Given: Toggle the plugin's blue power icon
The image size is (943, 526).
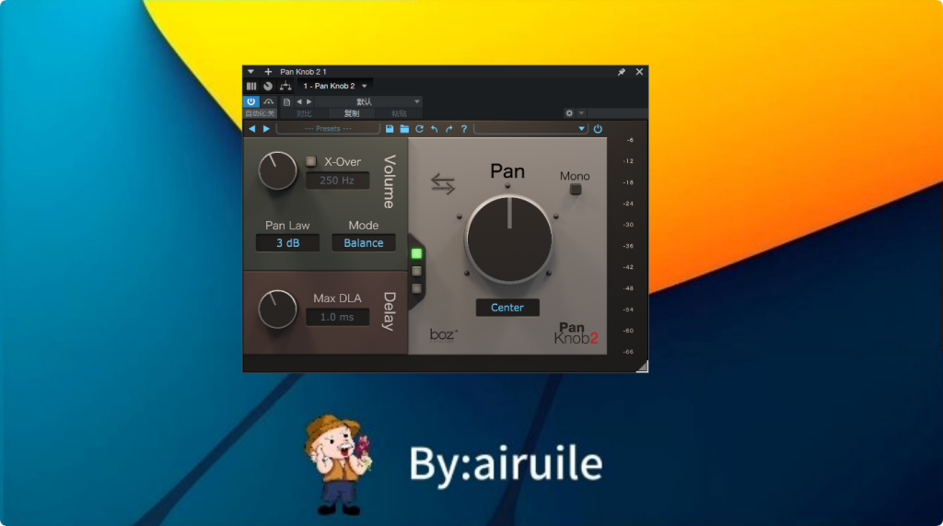Looking at the screenshot, I should 598,129.
